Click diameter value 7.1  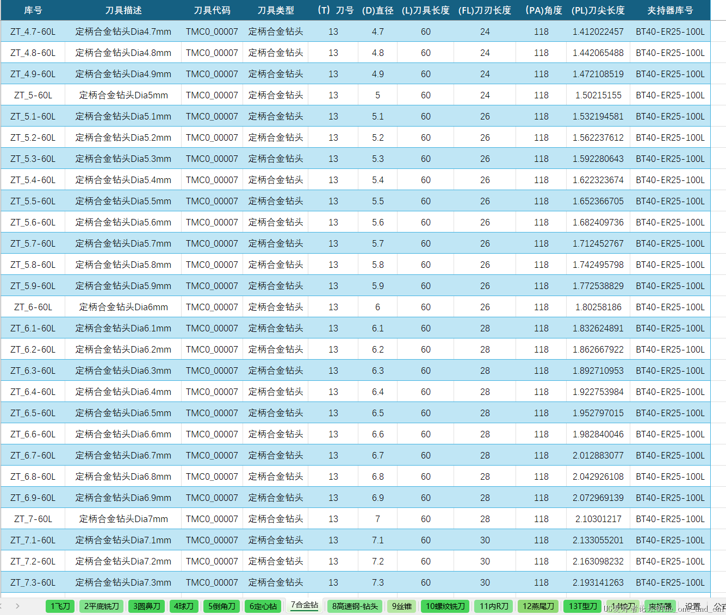[378, 540]
